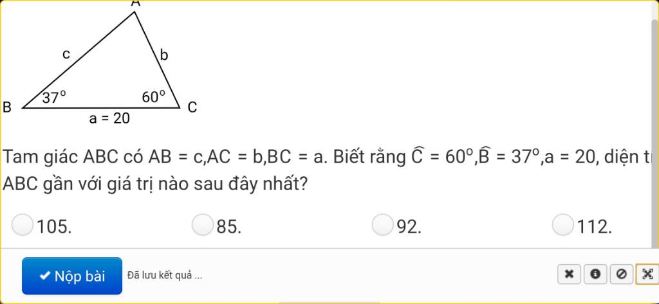Click the vertex C label of triangle

pyautogui.click(x=192, y=108)
